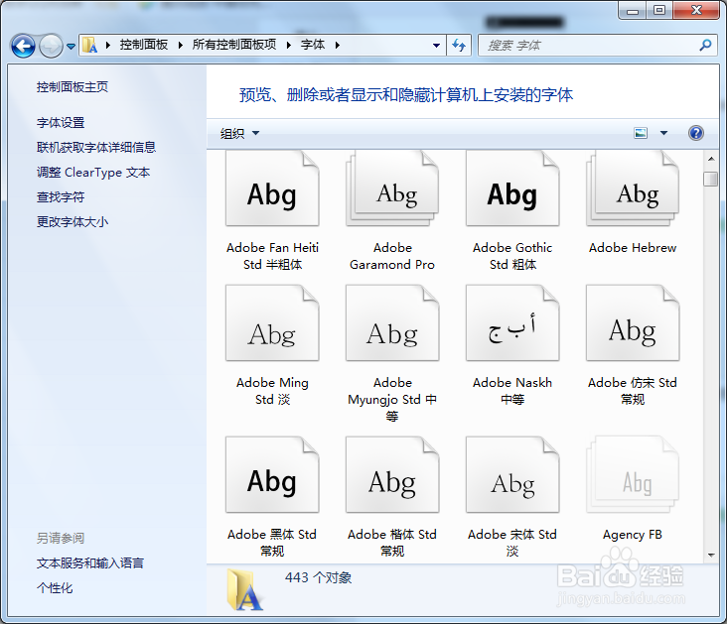Screen dimensions: 727x624
Task: Click the vertical scrollbar thumb
Action: pos(710,179)
